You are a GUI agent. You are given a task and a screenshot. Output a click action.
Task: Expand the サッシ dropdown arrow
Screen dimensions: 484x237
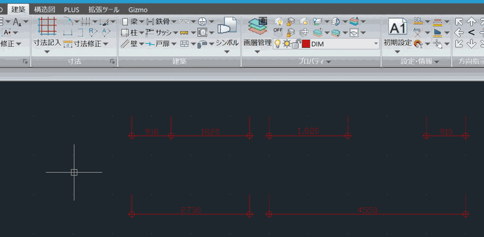(175, 32)
